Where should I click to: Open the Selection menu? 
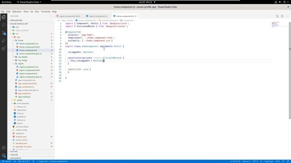(17, 11)
